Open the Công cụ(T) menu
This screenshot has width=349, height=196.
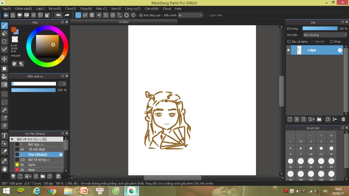point(133,9)
